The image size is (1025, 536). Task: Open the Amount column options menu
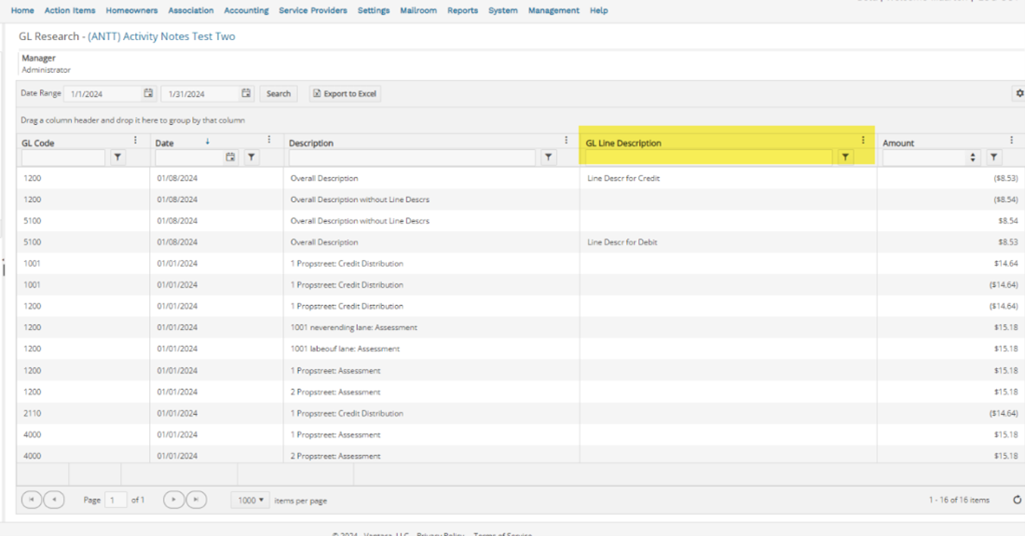pyautogui.click(x=1011, y=141)
